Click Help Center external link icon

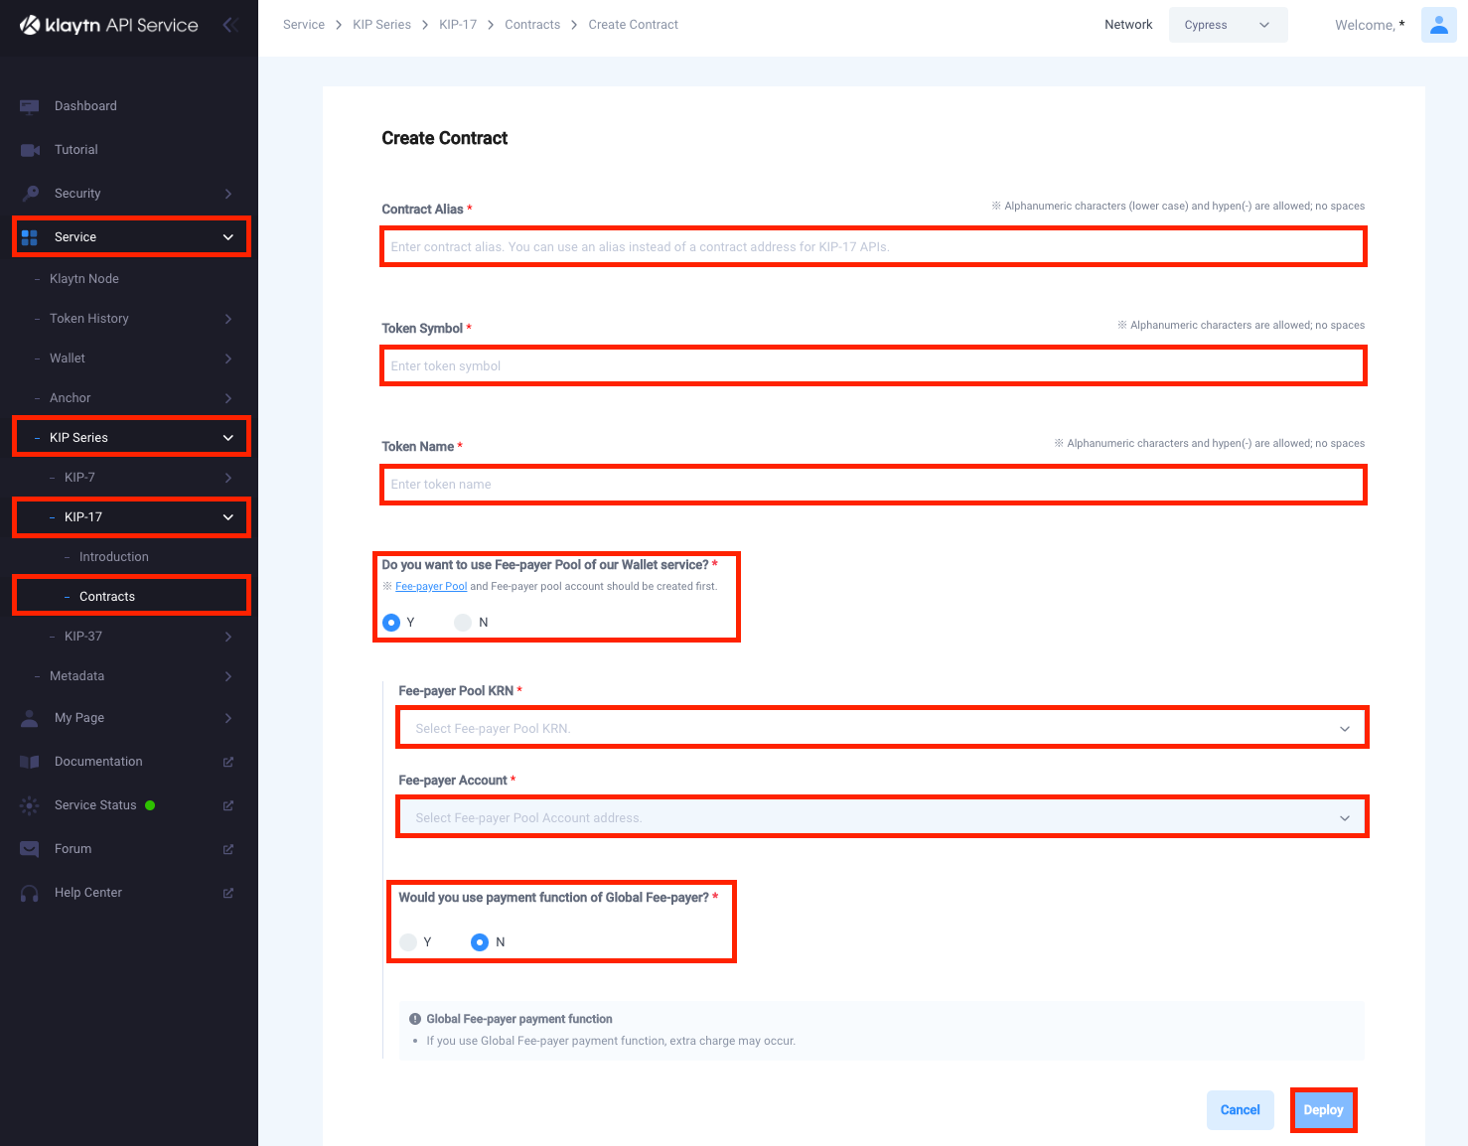pos(228,893)
